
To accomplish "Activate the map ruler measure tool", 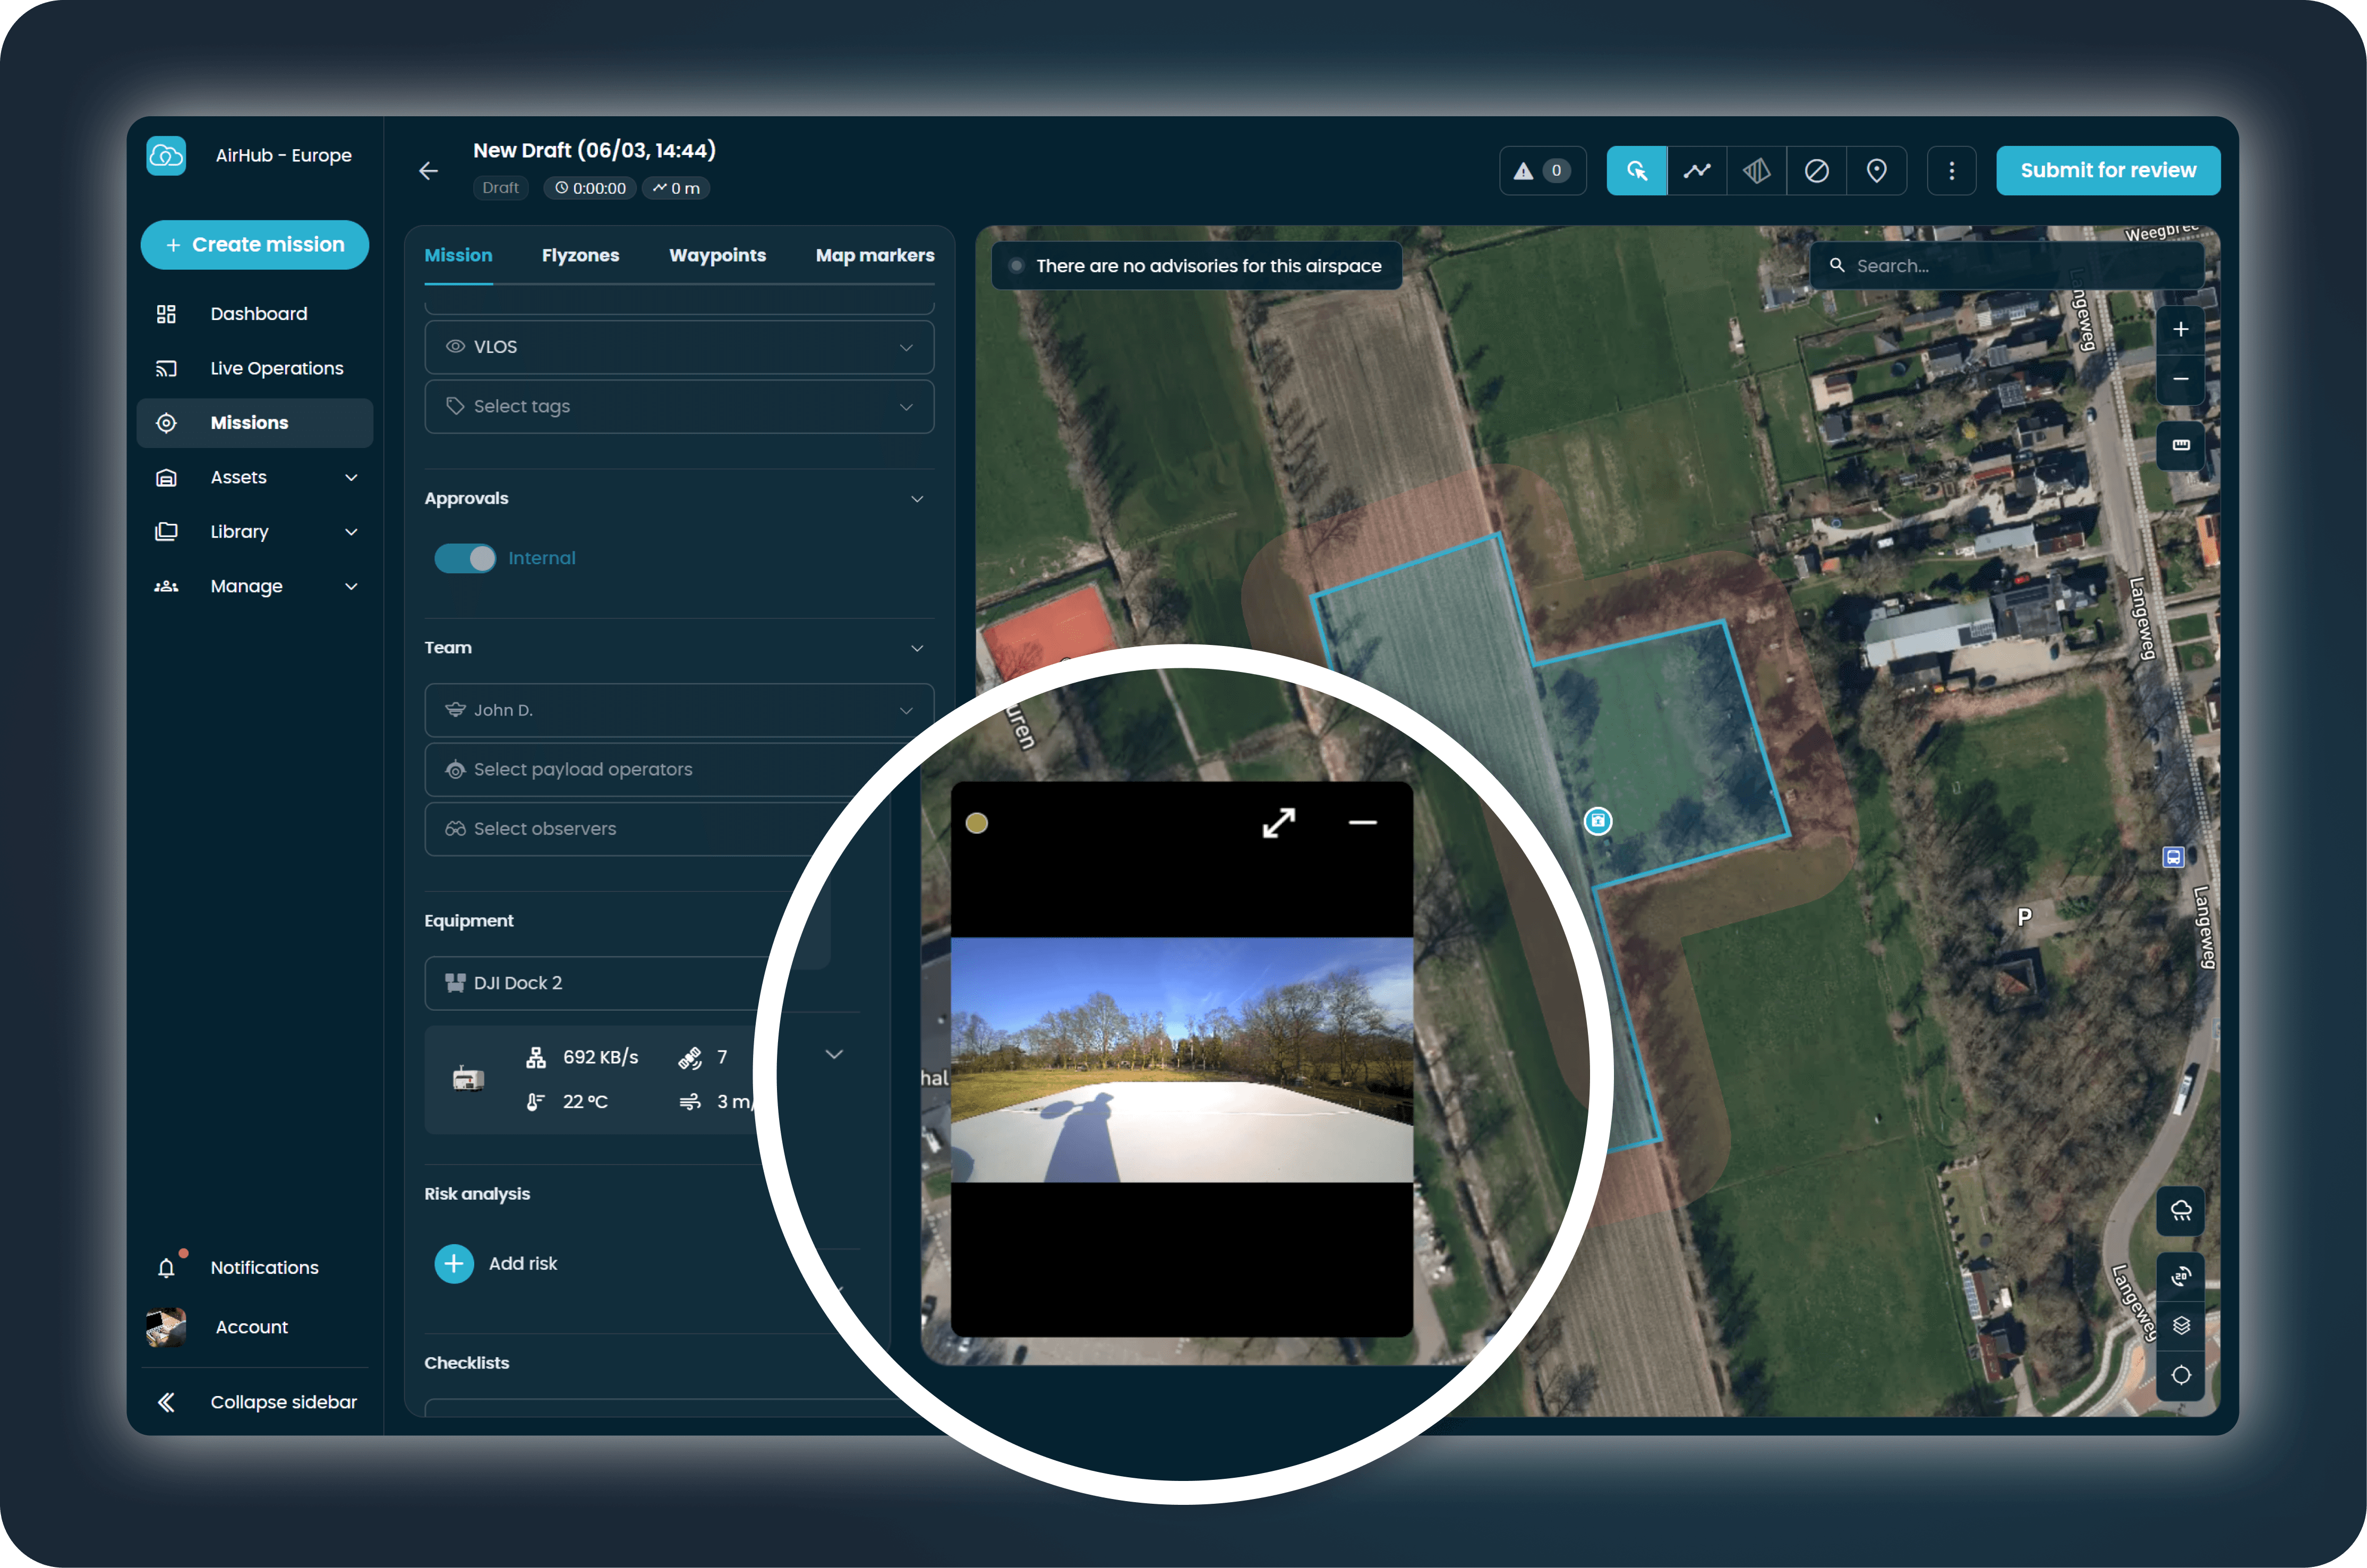I will [x=2181, y=445].
